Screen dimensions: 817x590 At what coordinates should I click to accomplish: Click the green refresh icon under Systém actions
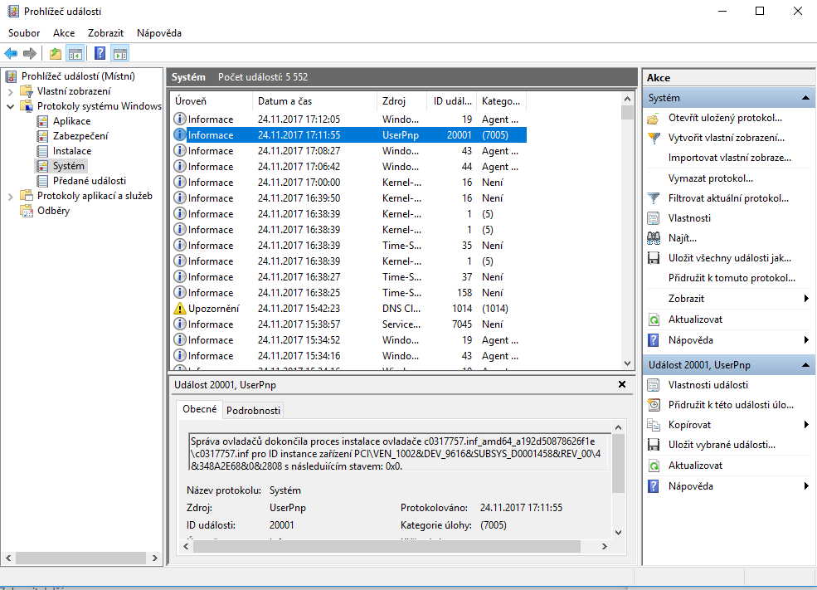click(x=654, y=319)
